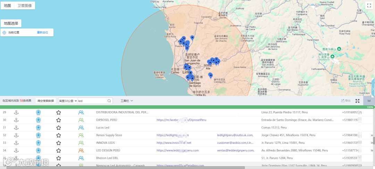Click blue badge icon for INNOVA LEDS
The image size is (375, 169).
click(38, 143)
